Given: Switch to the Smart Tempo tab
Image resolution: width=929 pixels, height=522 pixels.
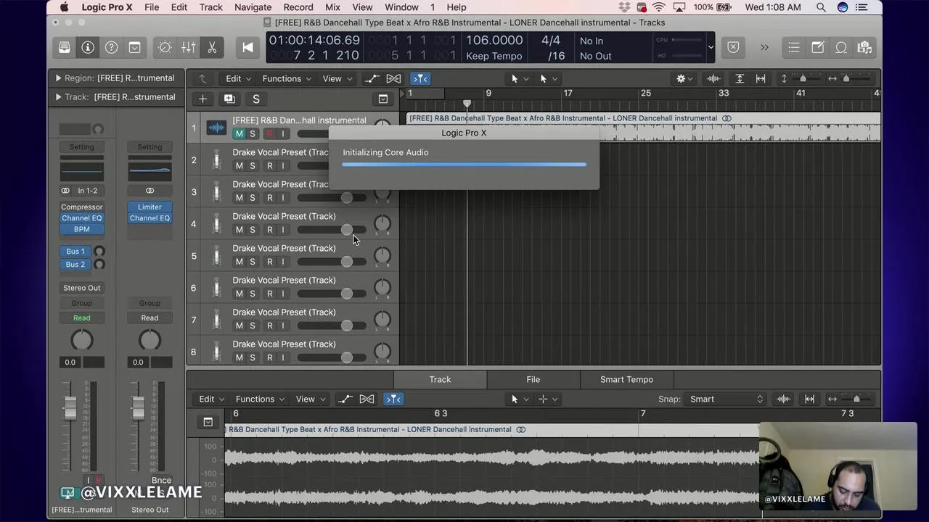Looking at the screenshot, I should 626,379.
